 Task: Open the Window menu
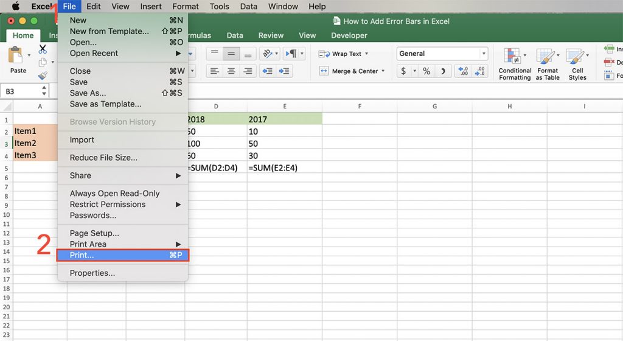283,6
